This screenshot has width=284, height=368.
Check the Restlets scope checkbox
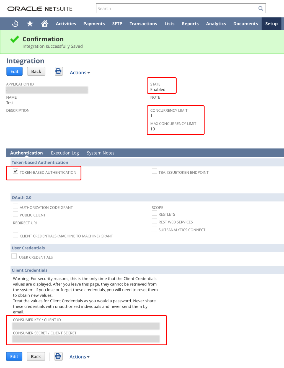tap(154, 213)
